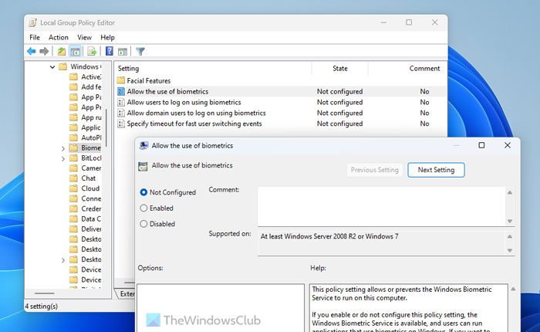This screenshot has width=540, height=332.
Task: Click State cell of Specify timeout row
Action: click(x=339, y=124)
